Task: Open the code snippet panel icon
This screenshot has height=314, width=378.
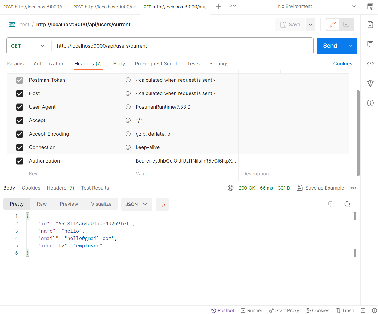Action: (x=370, y=64)
